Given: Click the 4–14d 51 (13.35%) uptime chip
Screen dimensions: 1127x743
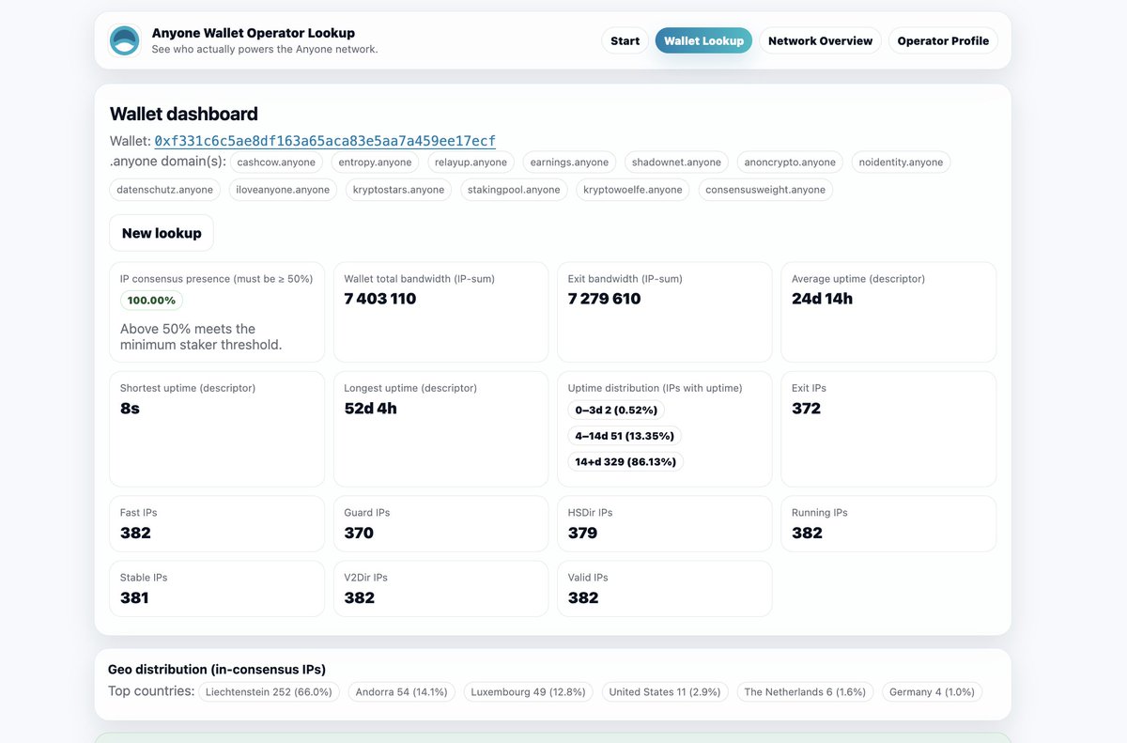Looking at the screenshot, I should click(x=624, y=436).
